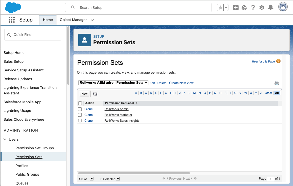Image resolution: width=293 pixels, height=186 pixels.
Task: Collapse the Users section in the sidebar
Action: [x=5, y=139]
